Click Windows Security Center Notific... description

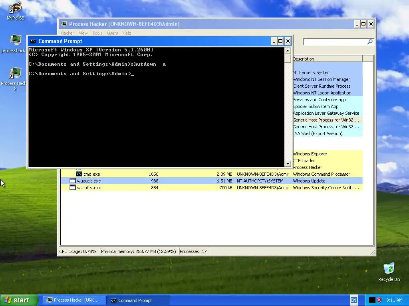pos(326,188)
